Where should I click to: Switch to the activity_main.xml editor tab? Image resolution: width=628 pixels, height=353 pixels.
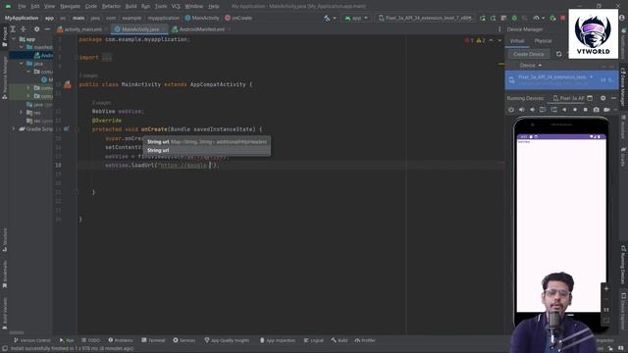pyautogui.click(x=82, y=29)
